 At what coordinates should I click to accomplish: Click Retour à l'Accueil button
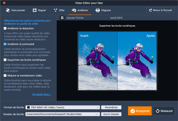tap(160, 10)
